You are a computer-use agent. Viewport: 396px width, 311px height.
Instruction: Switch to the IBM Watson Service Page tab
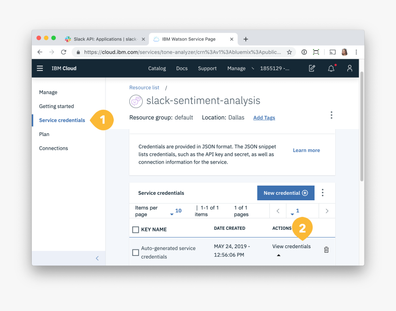pyautogui.click(x=193, y=40)
